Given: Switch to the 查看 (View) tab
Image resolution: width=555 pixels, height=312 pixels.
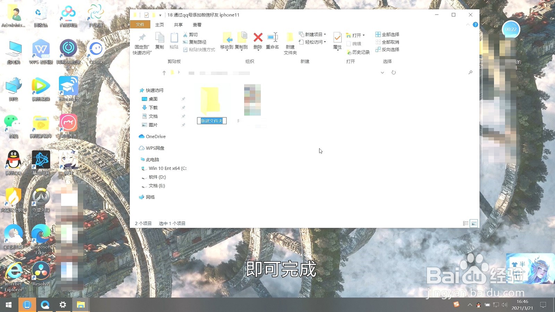Looking at the screenshot, I should pyautogui.click(x=197, y=25).
